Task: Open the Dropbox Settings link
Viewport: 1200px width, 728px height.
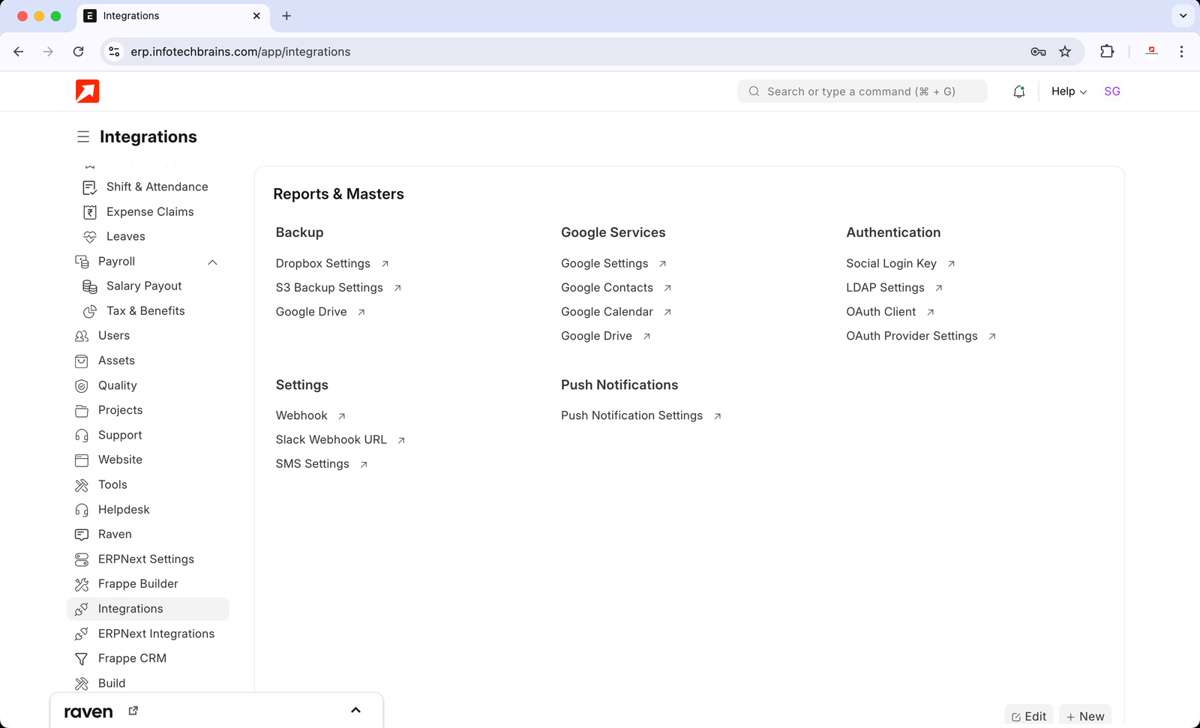Action: point(323,264)
